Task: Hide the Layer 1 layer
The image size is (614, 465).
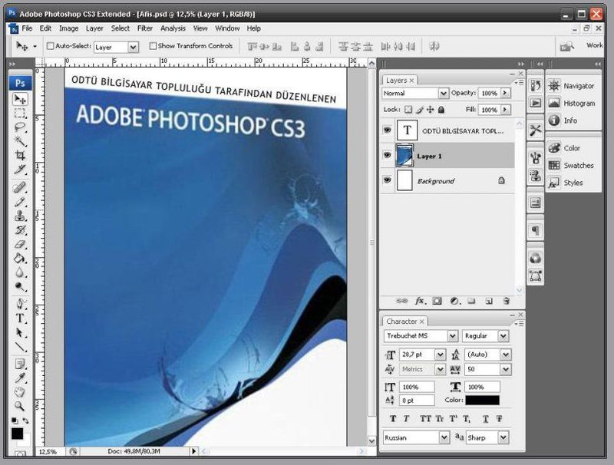Action: tap(387, 156)
